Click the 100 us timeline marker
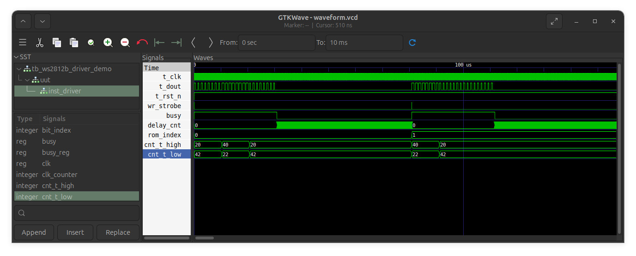The width and height of the screenshot is (636, 256). pyautogui.click(x=463, y=65)
